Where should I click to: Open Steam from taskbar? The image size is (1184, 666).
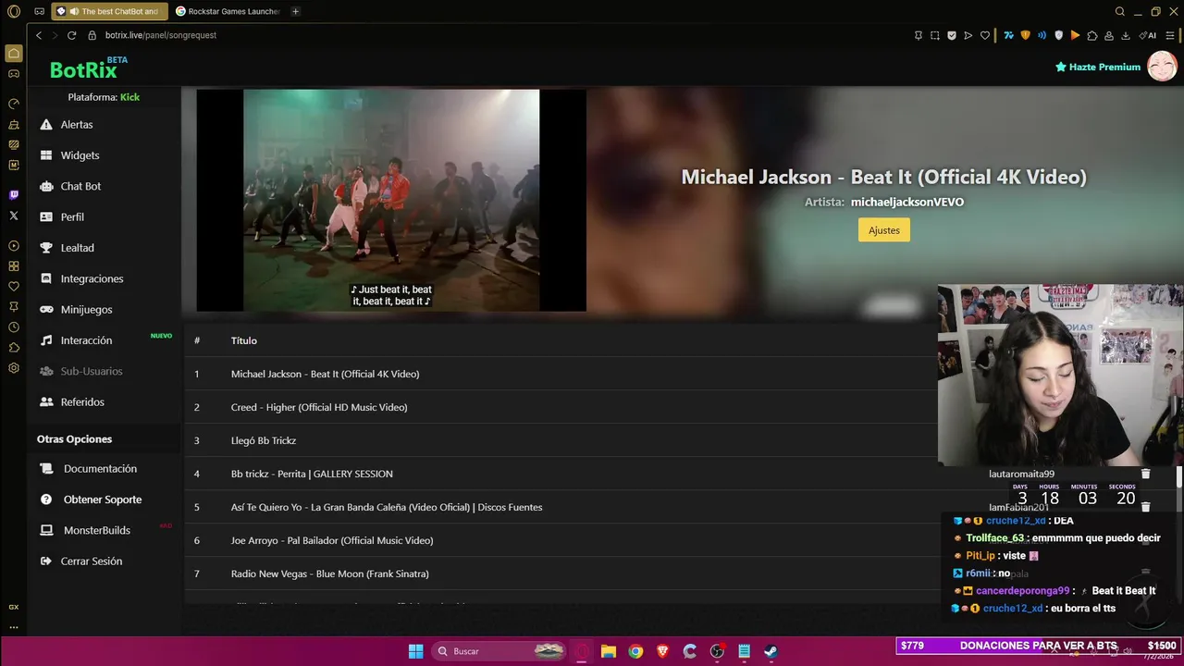pyautogui.click(x=771, y=651)
